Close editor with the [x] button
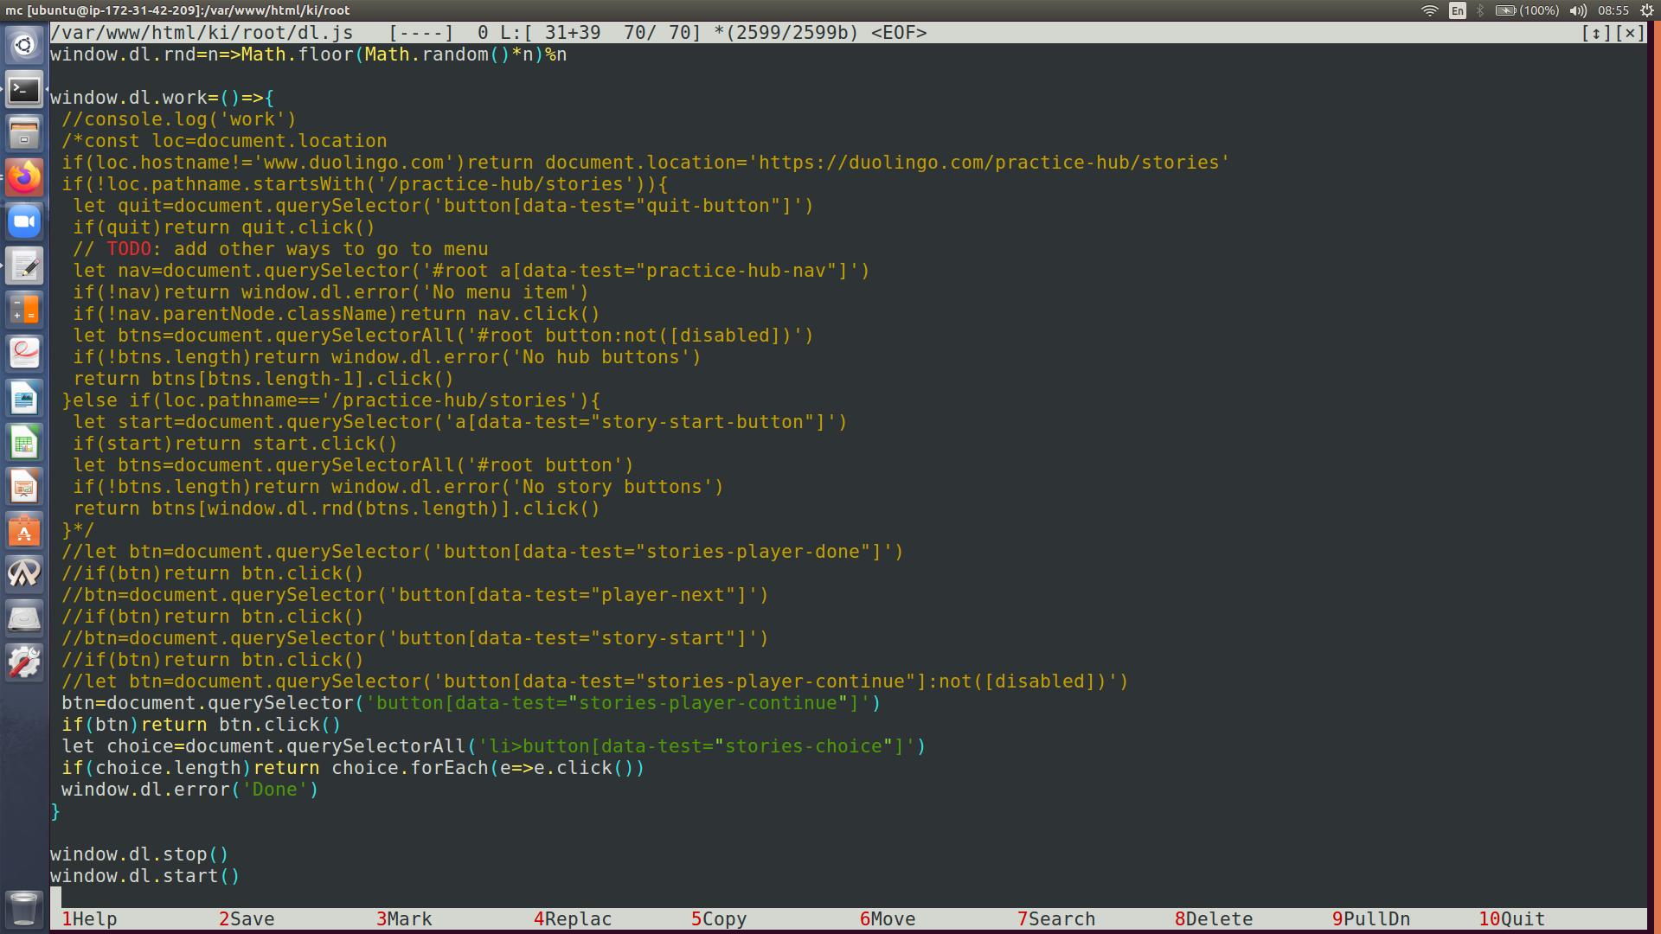1661x934 pixels. coord(1630,33)
